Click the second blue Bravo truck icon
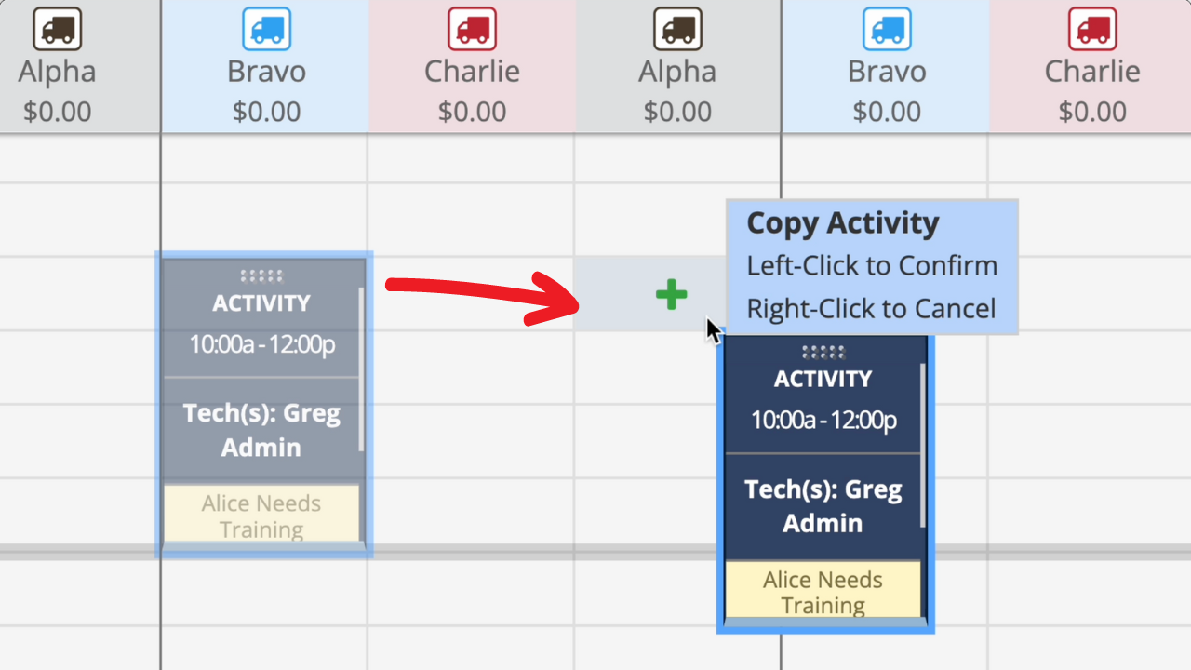The image size is (1191, 670). [x=887, y=28]
